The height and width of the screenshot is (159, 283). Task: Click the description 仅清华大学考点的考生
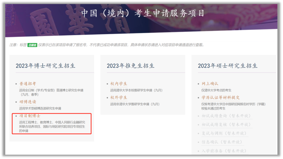tap(216, 90)
